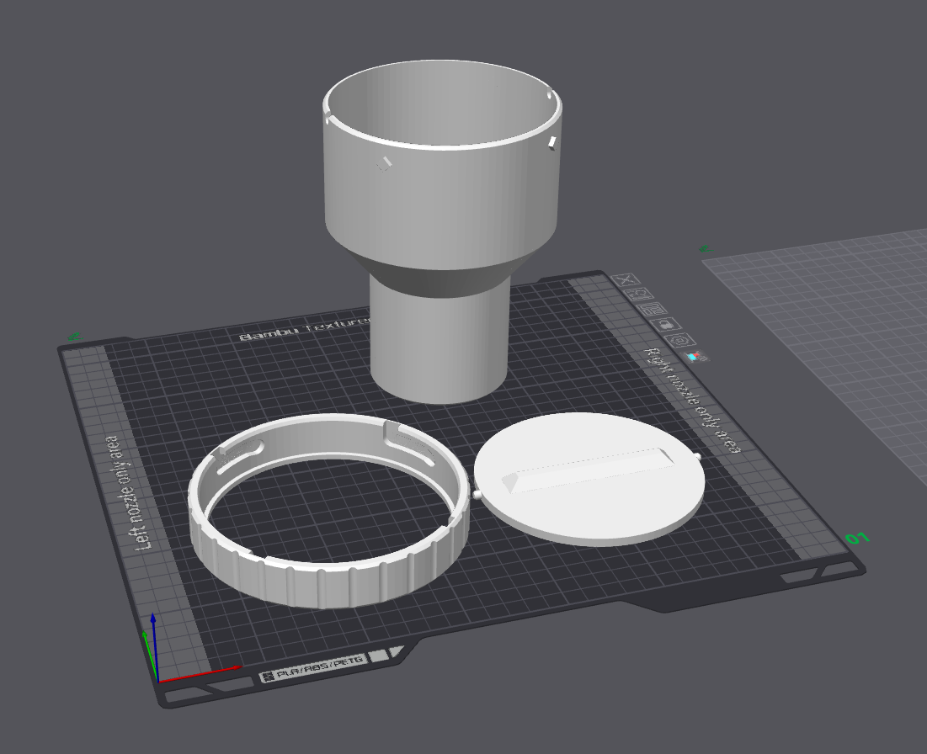The width and height of the screenshot is (927, 754).
Task: Click the auto-orient plate icon
Action: [640, 295]
